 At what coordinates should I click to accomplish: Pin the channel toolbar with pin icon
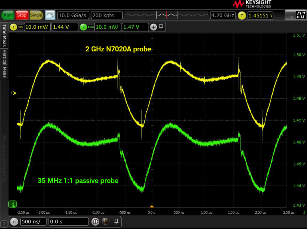(x=161, y=27)
